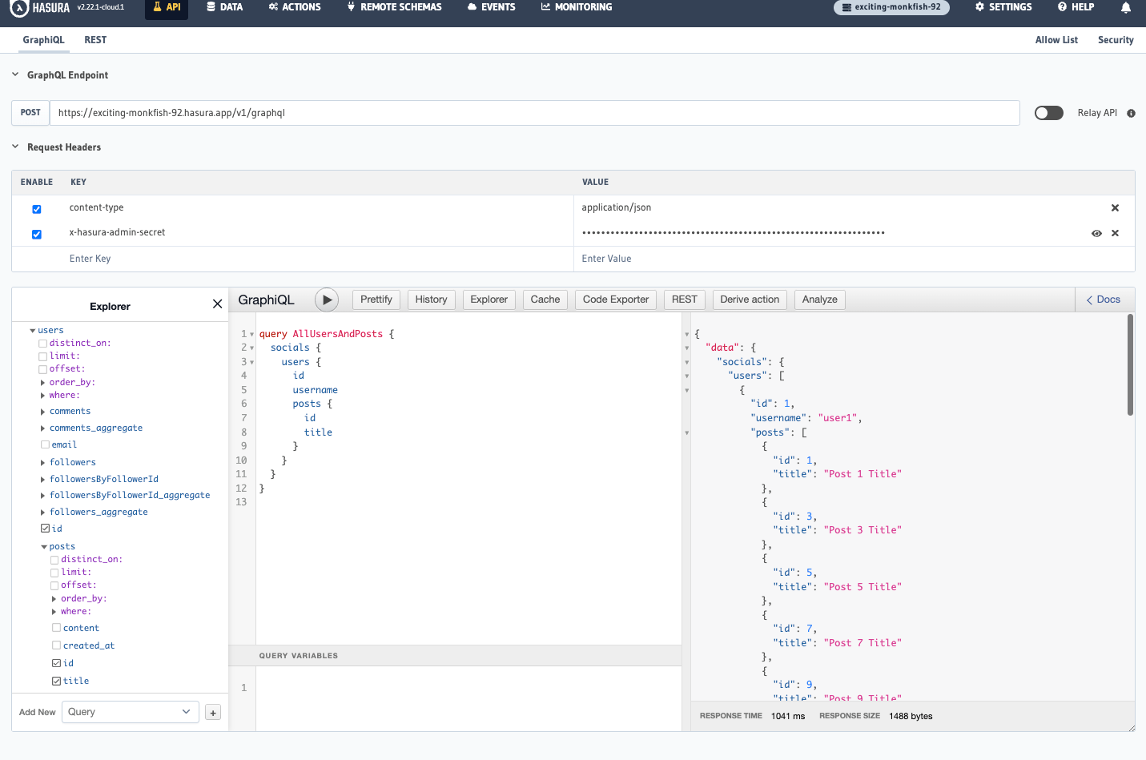1146x760 pixels.
Task: Expand the comments field under users
Action: [x=42, y=411]
